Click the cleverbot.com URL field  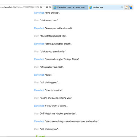pyautogui.click(x=20, y=7)
